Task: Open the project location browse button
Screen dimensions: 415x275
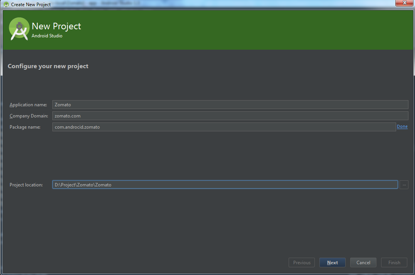Action: pos(404,184)
